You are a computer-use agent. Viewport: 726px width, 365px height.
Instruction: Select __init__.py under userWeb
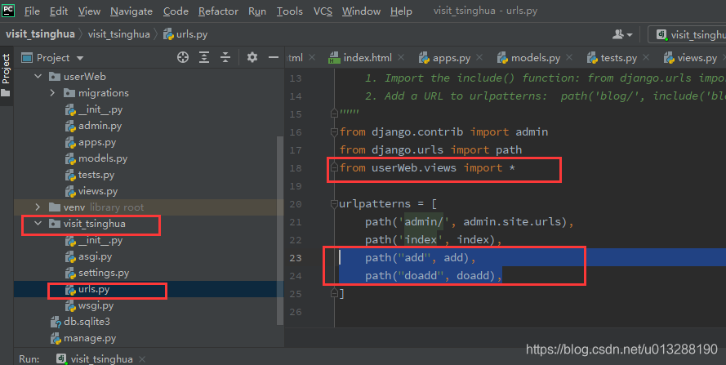94,109
